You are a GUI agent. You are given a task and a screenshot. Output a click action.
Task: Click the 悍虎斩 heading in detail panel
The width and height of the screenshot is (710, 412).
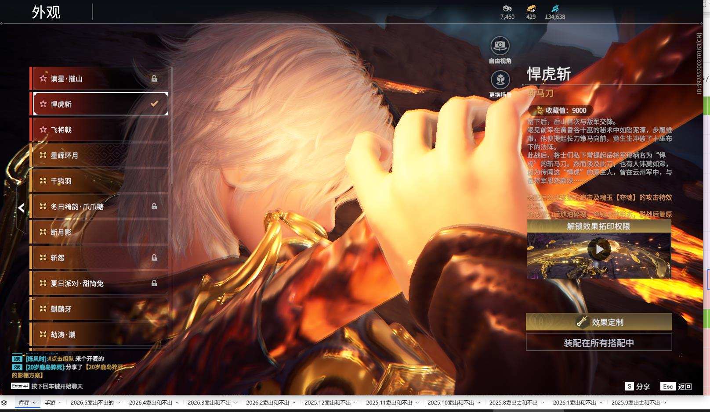(549, 74)
